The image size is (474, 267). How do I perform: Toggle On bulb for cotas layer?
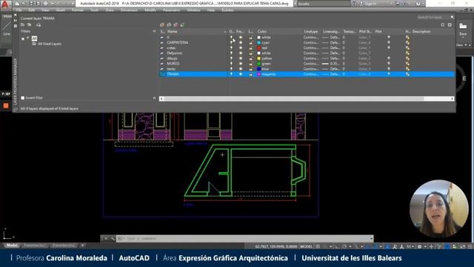coord(232,47)
